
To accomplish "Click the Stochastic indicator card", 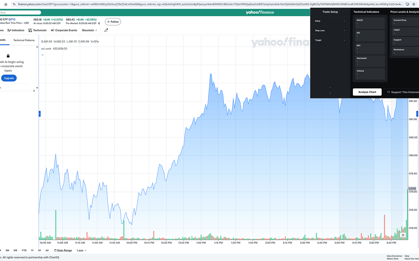I will tap(370, 61).
